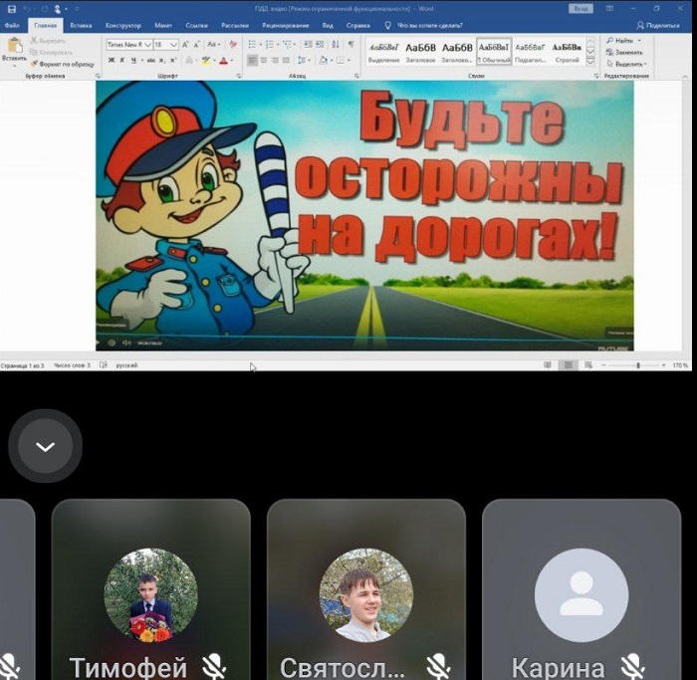Click the Save icon in Word's title bar
The height and width of the screenshot is (680, 697).
[12, 9]
